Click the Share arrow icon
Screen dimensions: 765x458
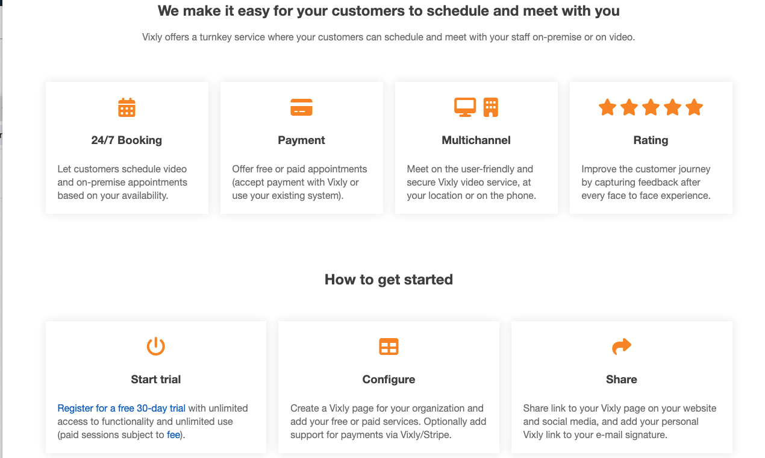pos(622,347)
